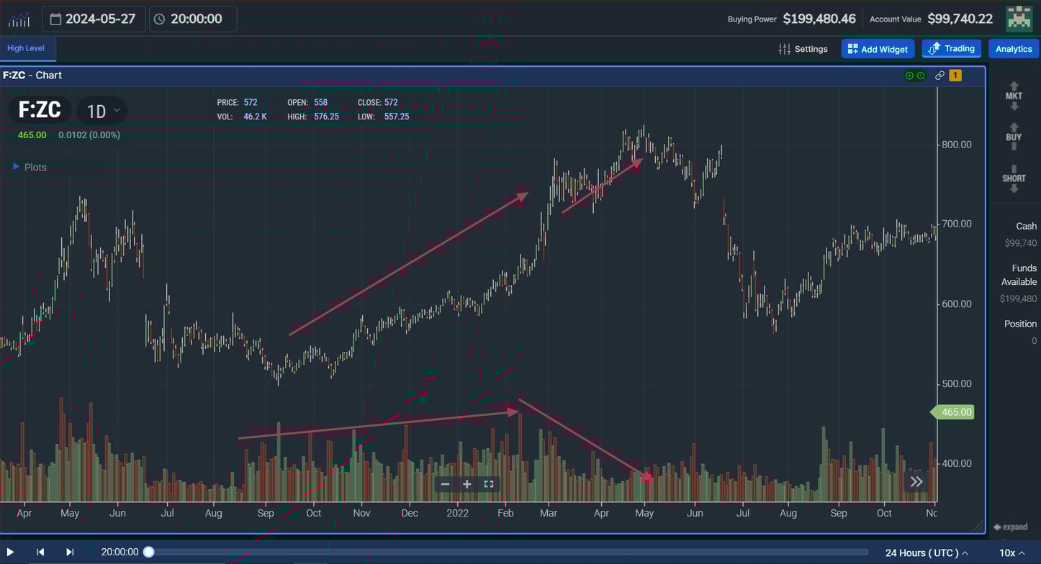The width and height of the screenshot is (1041, 564).
Task: Toggle the green clock indicator in the chart header
Action: point(921,75)
